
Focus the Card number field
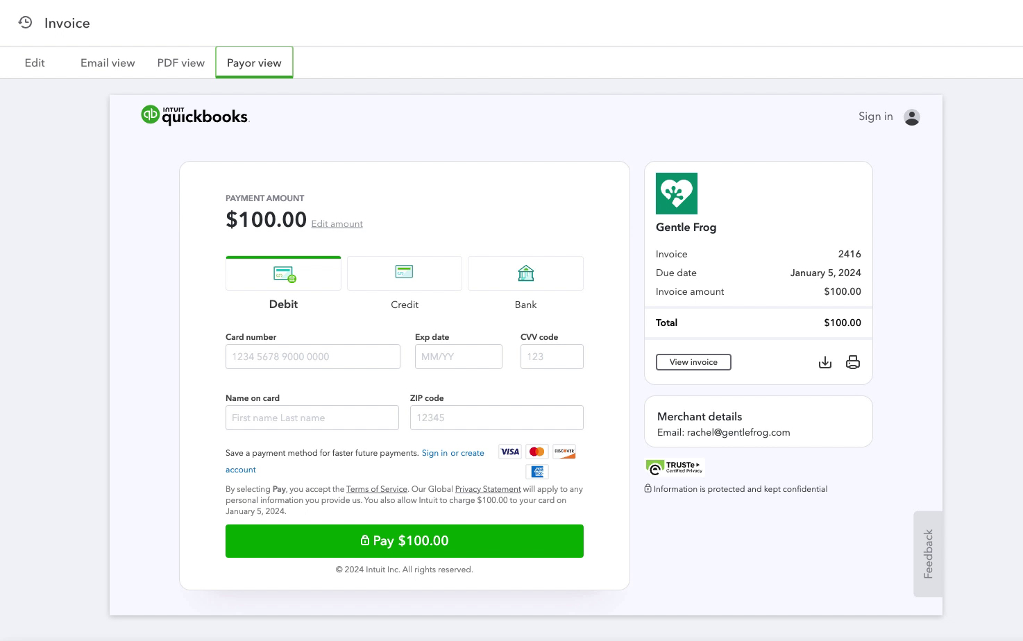click(x=313, y=357)
